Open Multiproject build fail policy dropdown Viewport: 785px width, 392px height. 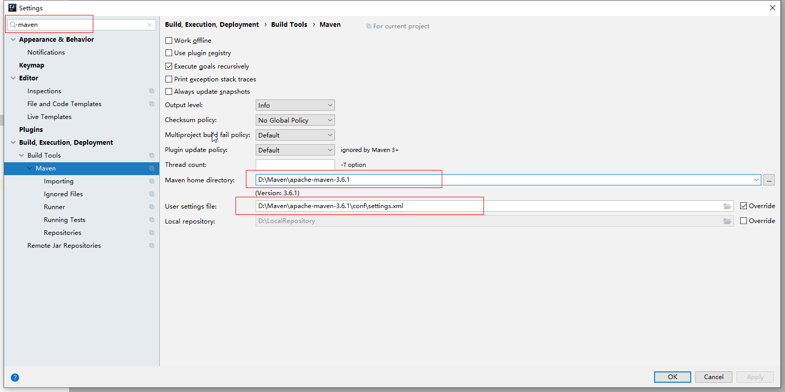click(295, 135)
